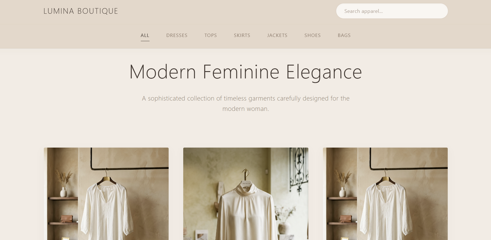Click the wrought-iron decor in middle photo
The width and height of the screenshot is (491, 240).
point(299,171)
